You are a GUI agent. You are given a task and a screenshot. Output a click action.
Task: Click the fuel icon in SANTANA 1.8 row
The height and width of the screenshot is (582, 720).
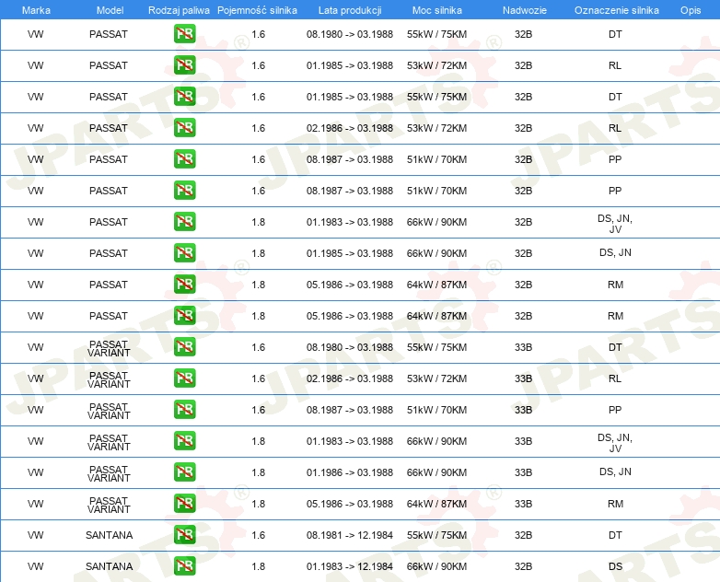coord(184,566)
